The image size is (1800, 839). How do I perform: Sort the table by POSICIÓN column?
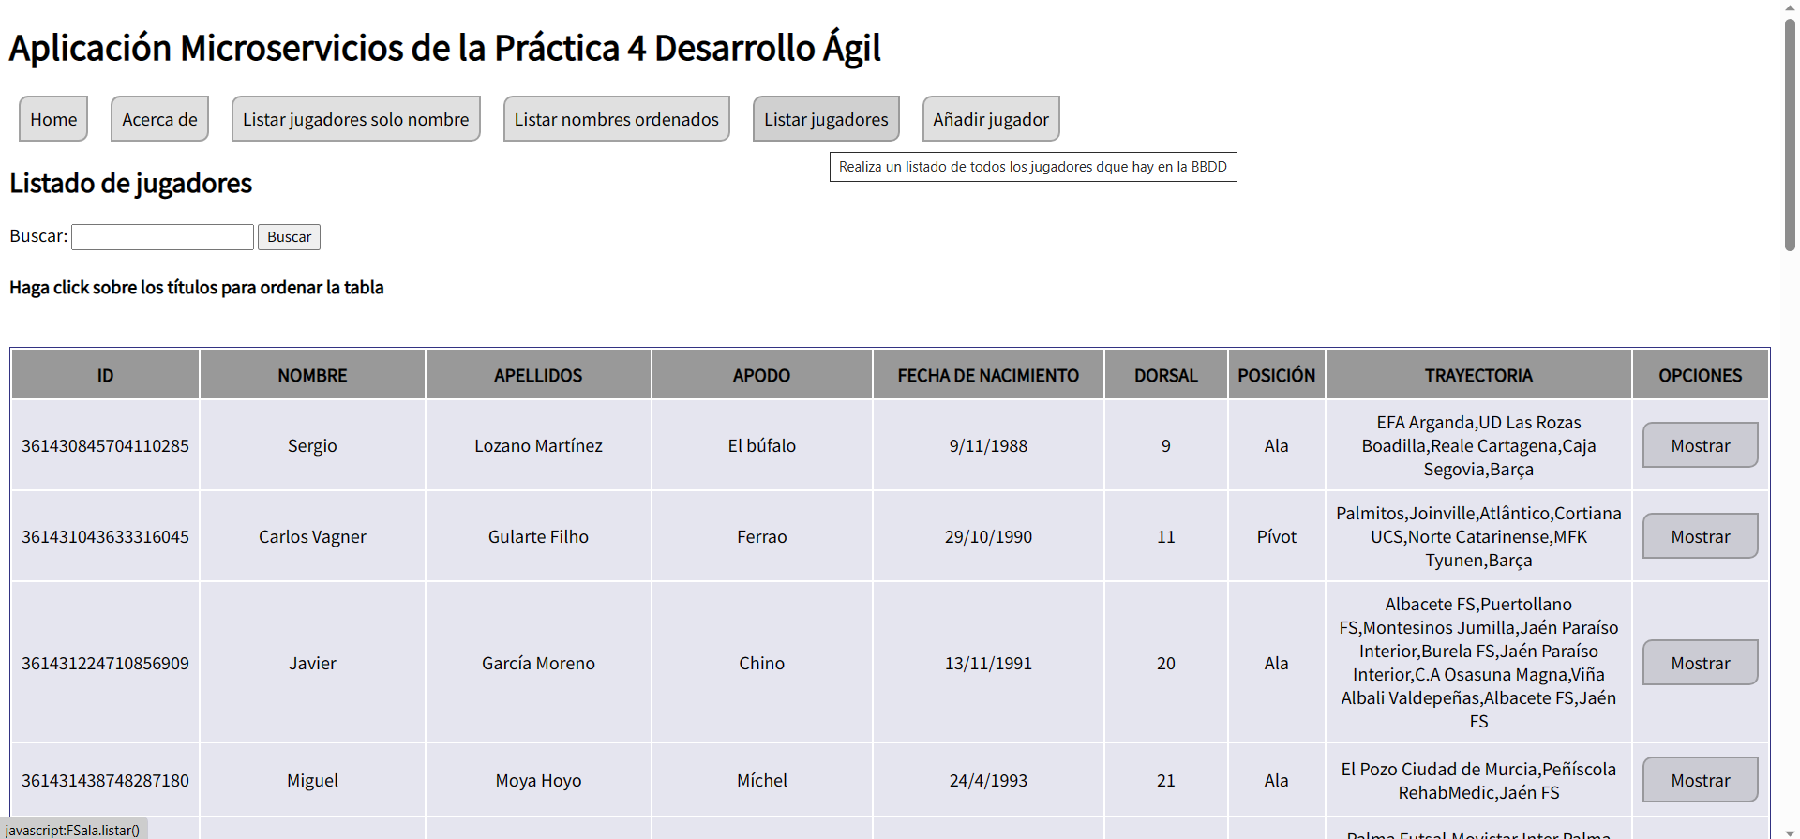(x=1276, y=374)
